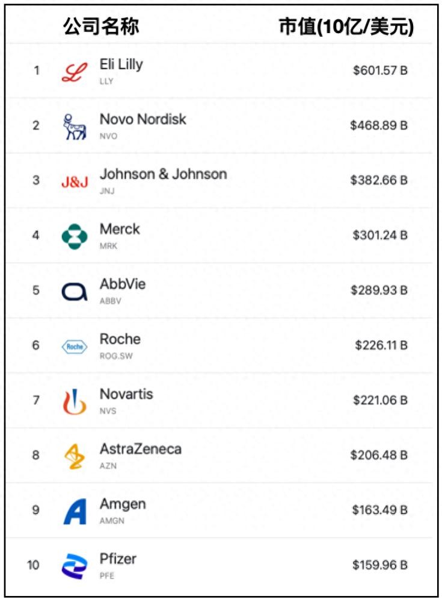Sort by the 市值(10亿/美元) header

(346, 27)
